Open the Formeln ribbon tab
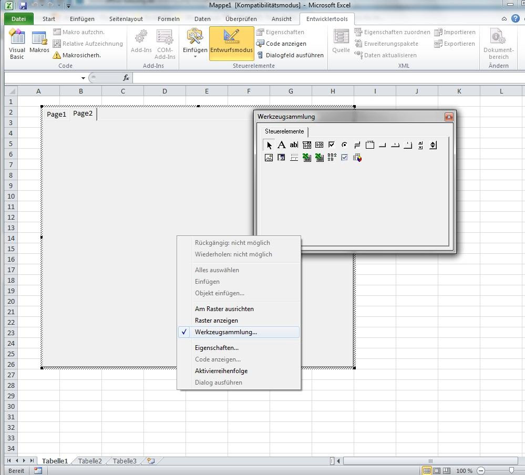Screen dimensions: 525x475 [x=168, y=19]
